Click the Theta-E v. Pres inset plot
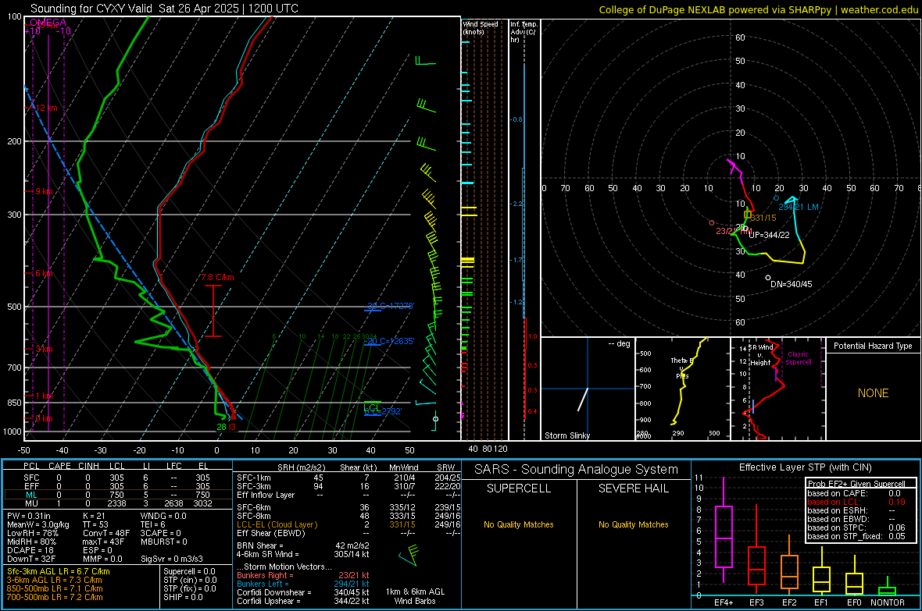The height and width of the screenshot is (611, 922). [683, 389]
